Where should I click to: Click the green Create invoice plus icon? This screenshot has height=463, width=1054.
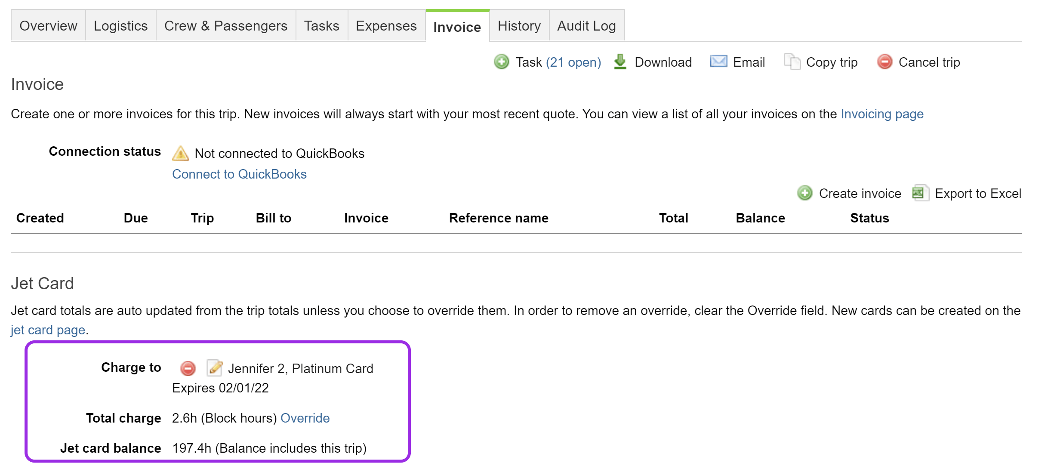[804, 193]
